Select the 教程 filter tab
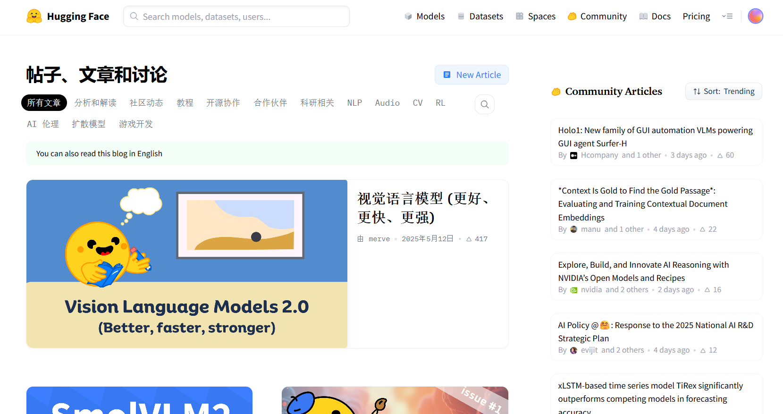This screenshot has height=414, width=783. click(185, 103)
